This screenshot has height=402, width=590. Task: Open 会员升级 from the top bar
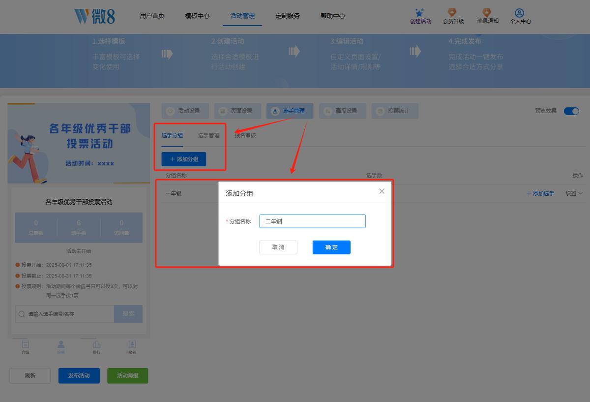[x=453, y=16]
